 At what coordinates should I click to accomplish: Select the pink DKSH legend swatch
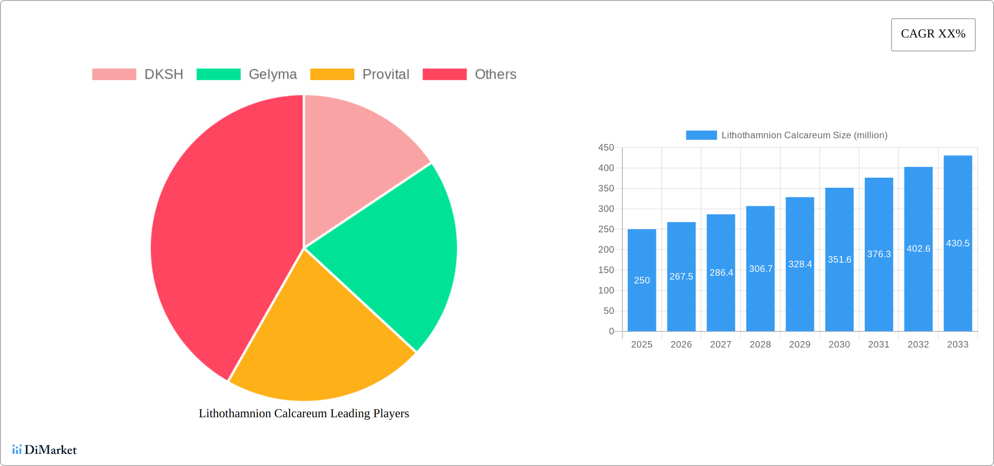(x=114, y=74)
